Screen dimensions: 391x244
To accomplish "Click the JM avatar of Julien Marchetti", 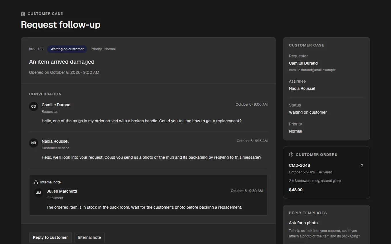I will [x=39, y=193].
